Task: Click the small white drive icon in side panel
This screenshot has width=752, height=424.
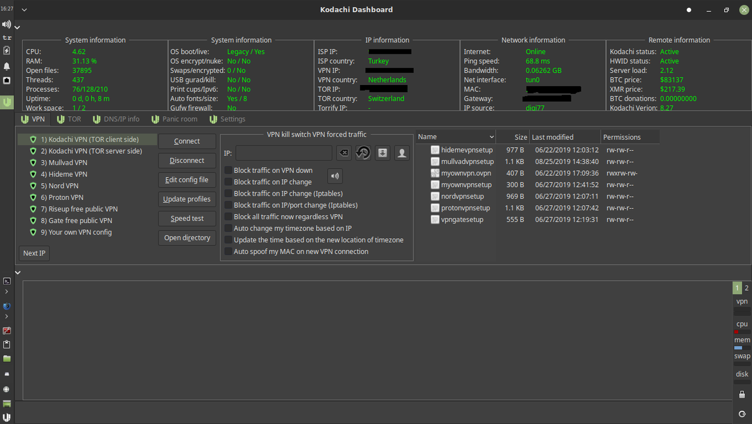Action: coord(6,374)
